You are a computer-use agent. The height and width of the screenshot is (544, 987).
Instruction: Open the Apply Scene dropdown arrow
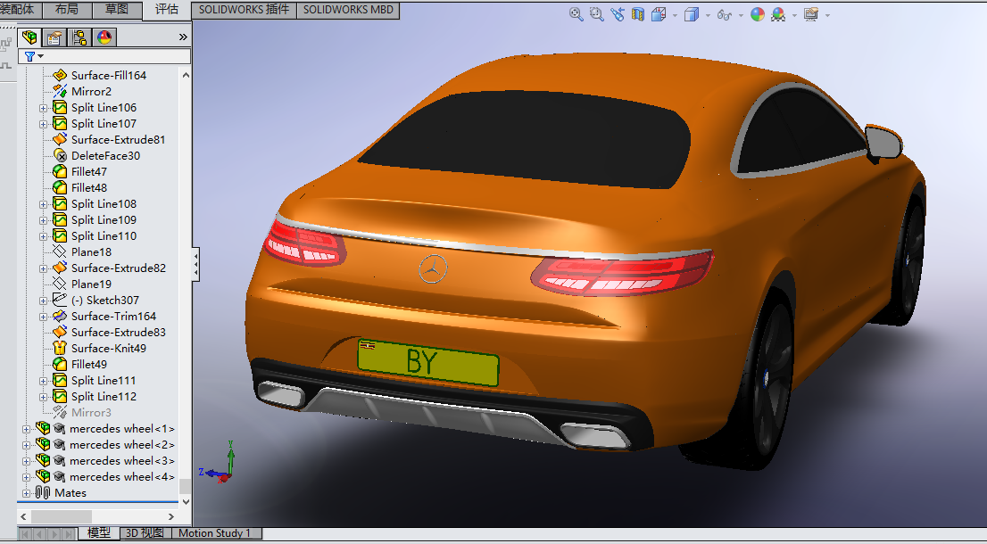[795, 15]
